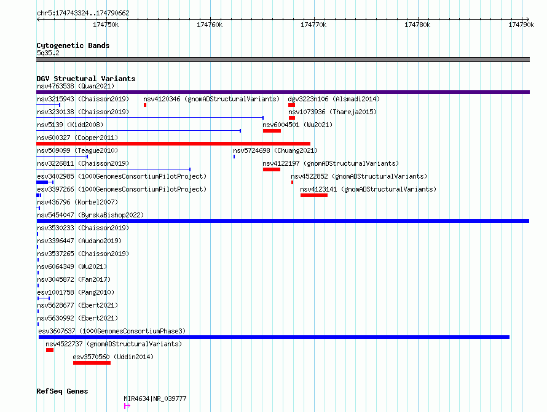Image resolution: width=547 pixels, height=412 pixels.
Task: Select the blue nsv5454047 full-width bar
Action: [283, 221]
